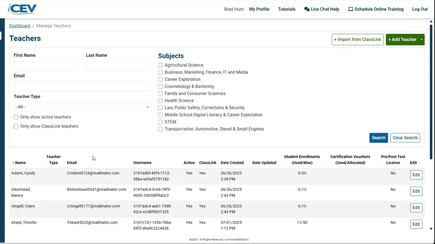Click the email CAdami5124@mailinator.com

click(x=93, y=173)
